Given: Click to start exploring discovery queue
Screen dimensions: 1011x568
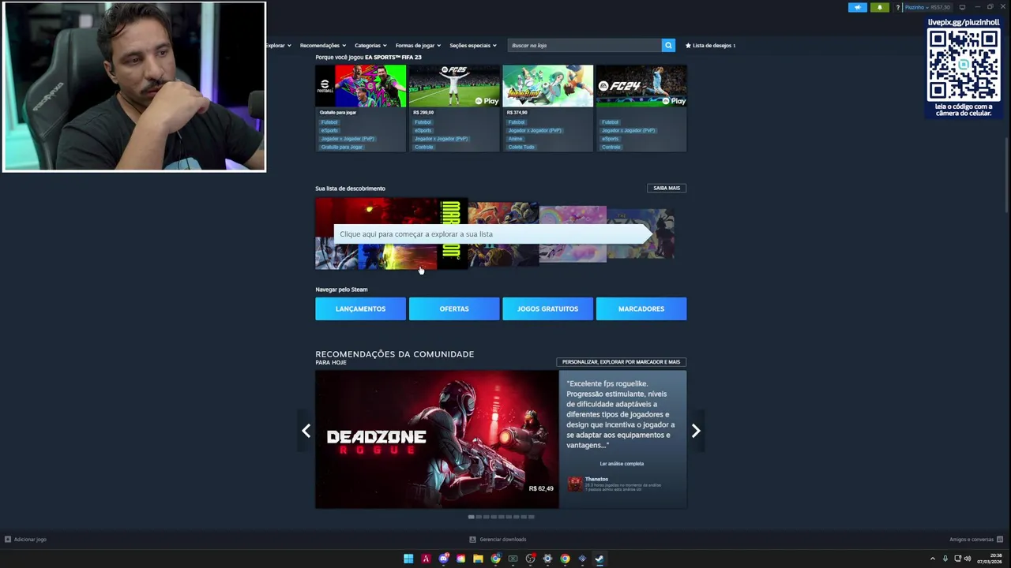Looking at the screenshot, I should pyautogui.click(x=494, y=234).
